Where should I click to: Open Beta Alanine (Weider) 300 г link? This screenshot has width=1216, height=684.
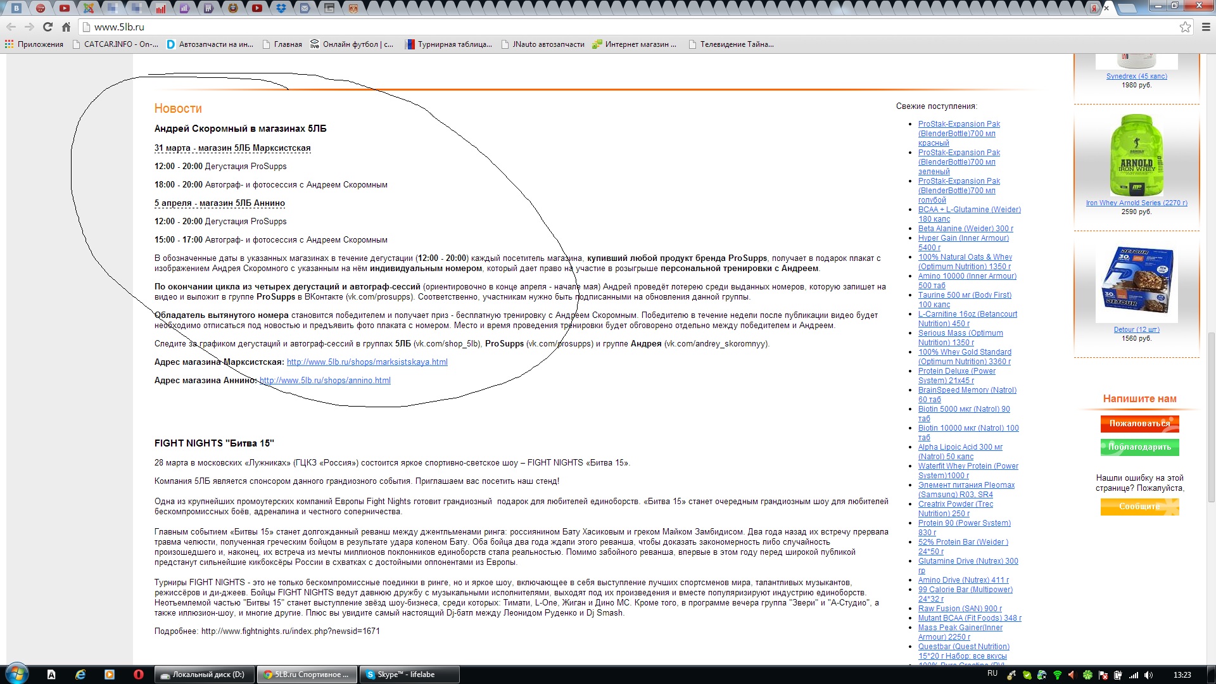pos(966,229)
